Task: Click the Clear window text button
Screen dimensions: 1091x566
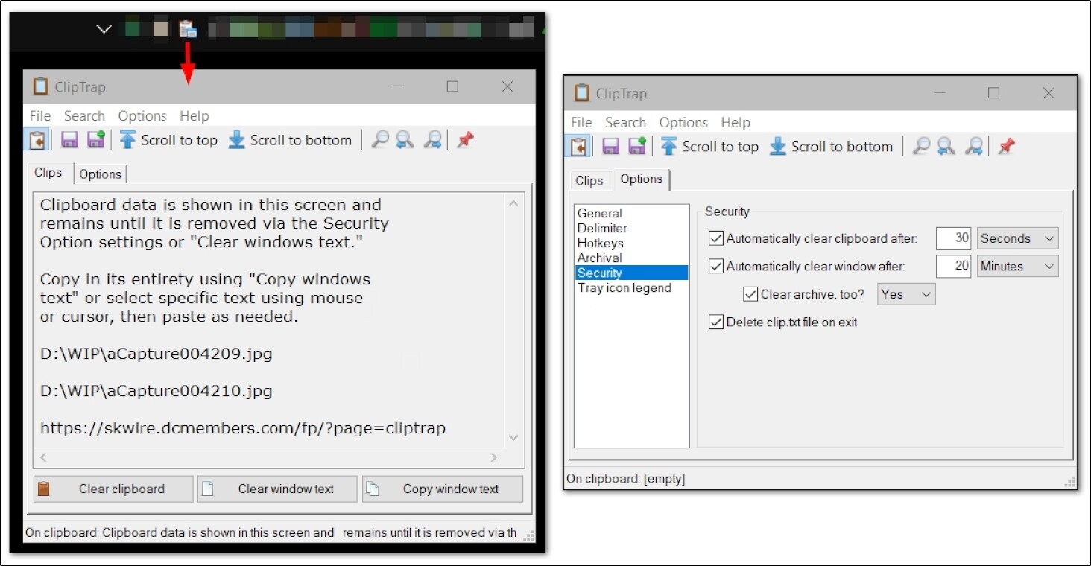Action: click(x=277, y=489)
